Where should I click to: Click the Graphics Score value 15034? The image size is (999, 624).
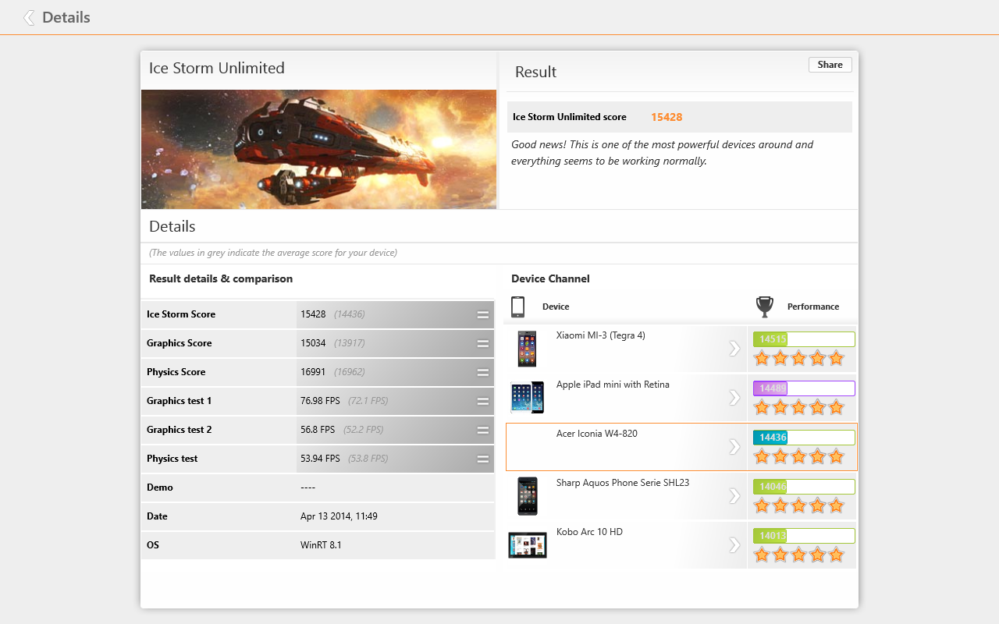click(x=313, y=343)
